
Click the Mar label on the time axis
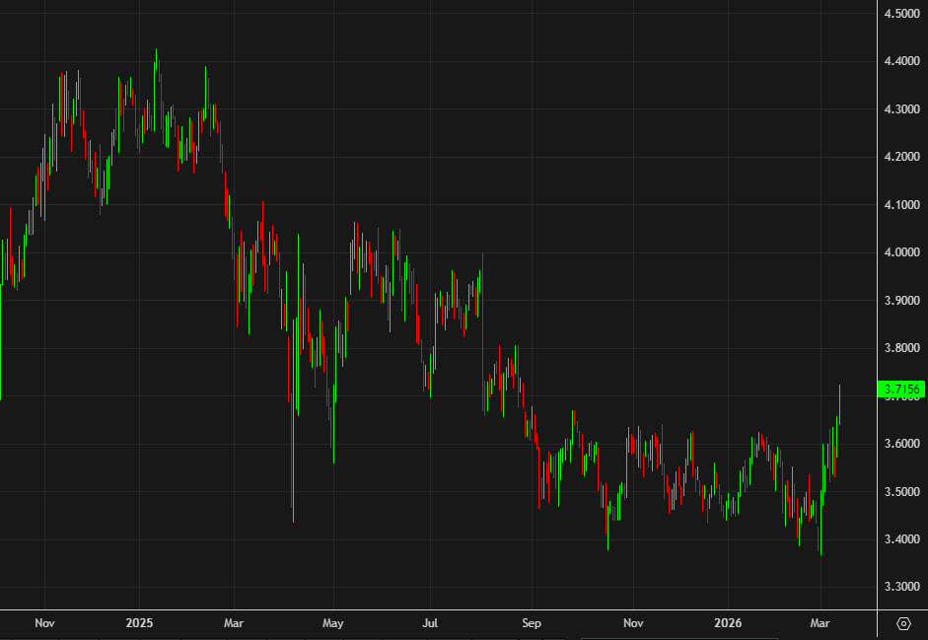click(x=234, y=623)
